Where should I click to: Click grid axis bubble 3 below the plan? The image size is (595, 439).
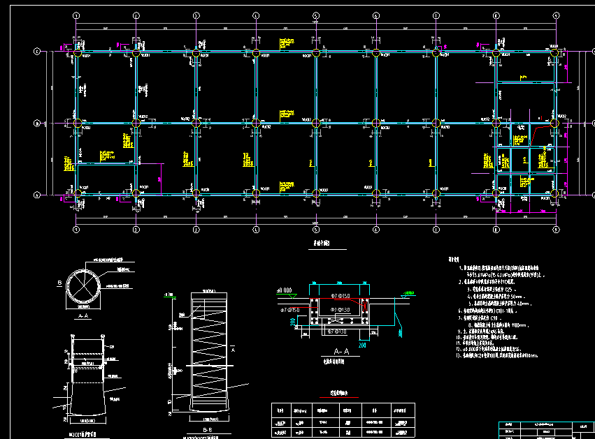[196, 230]
